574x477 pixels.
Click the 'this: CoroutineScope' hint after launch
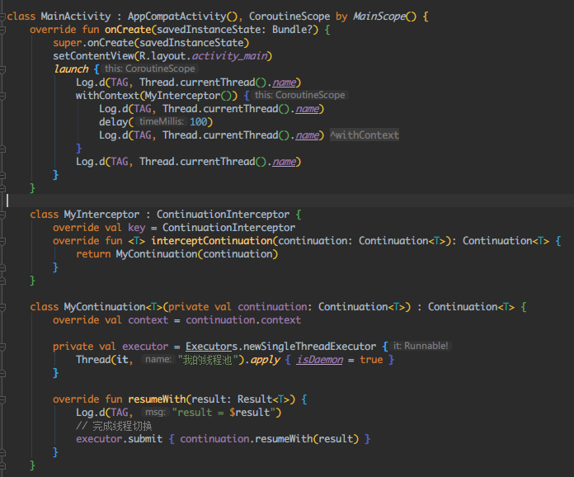click(150, 68)
